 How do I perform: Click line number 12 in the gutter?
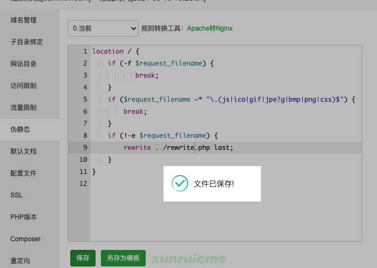(83, 184)
